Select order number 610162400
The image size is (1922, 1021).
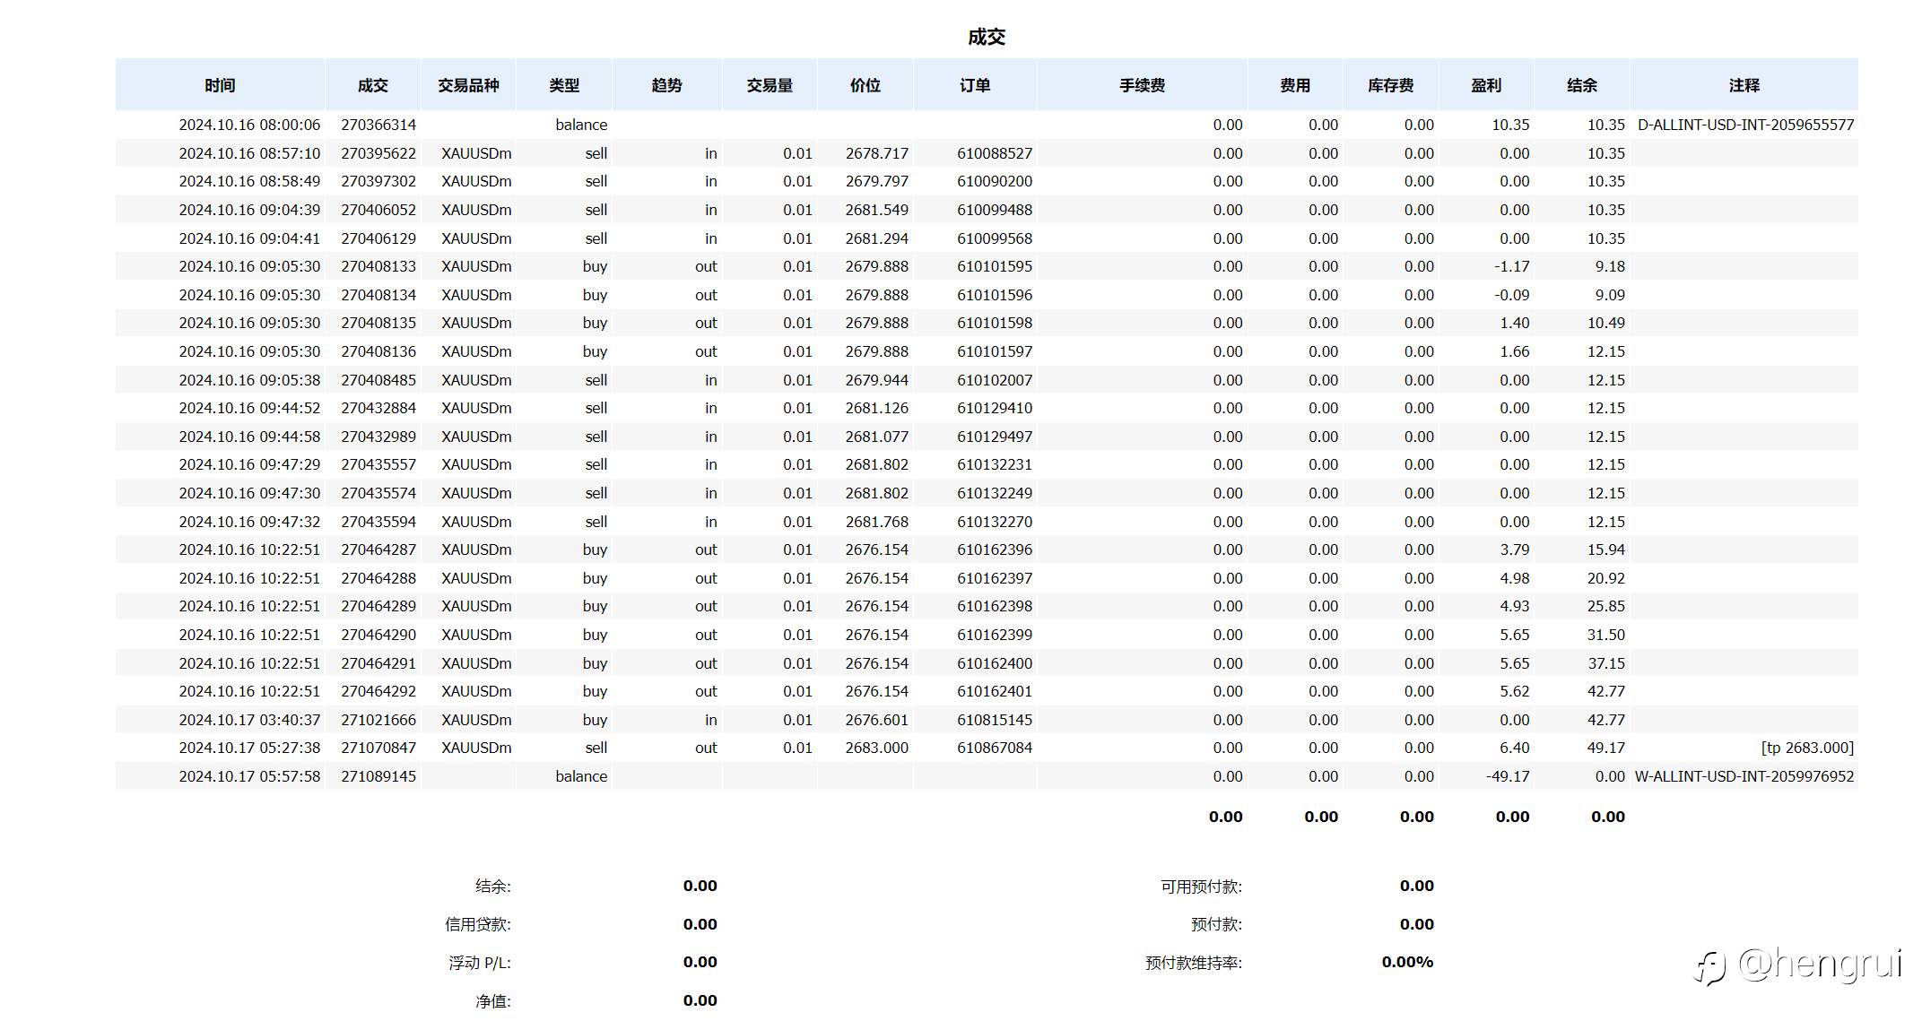[x=995, y=663]
